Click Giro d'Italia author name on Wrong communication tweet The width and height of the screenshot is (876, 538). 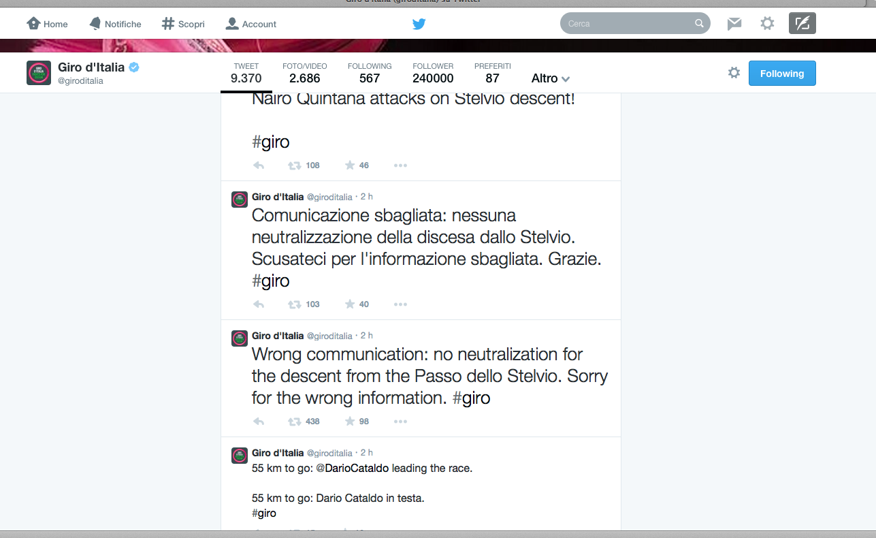(278, 336)
